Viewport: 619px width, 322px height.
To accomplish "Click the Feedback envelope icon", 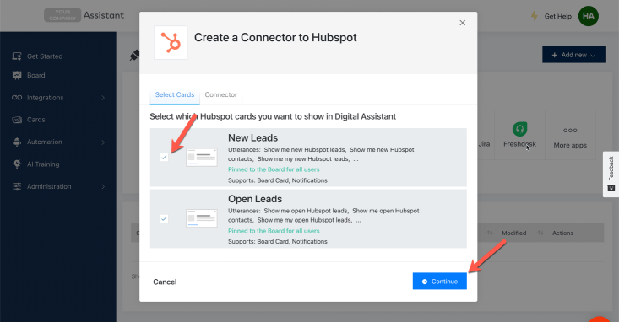I will point(611,188).
